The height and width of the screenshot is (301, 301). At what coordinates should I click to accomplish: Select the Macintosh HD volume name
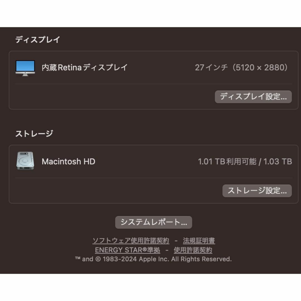69,162
